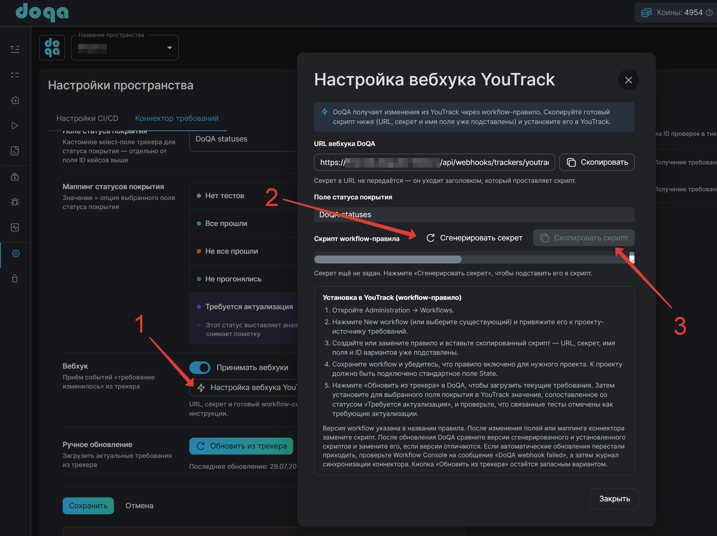The image size is (717, 536).
Task: Click the Отмена button
Action: point(139,506)
